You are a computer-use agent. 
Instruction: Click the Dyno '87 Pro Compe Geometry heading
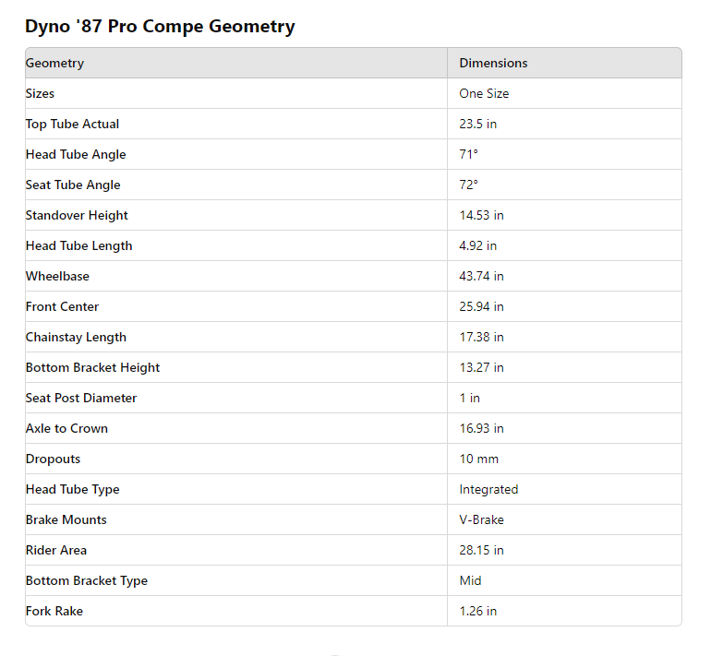(x=160, y=26)
